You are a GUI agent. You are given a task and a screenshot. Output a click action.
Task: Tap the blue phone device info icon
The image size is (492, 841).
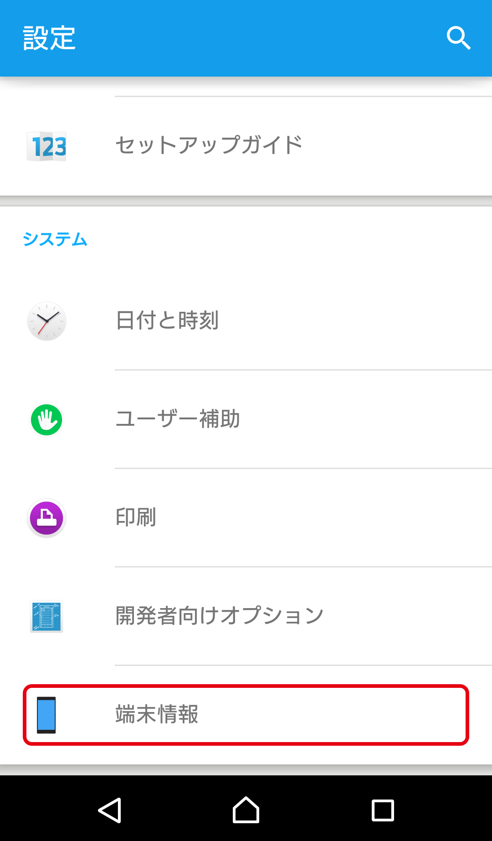point(46,715)
